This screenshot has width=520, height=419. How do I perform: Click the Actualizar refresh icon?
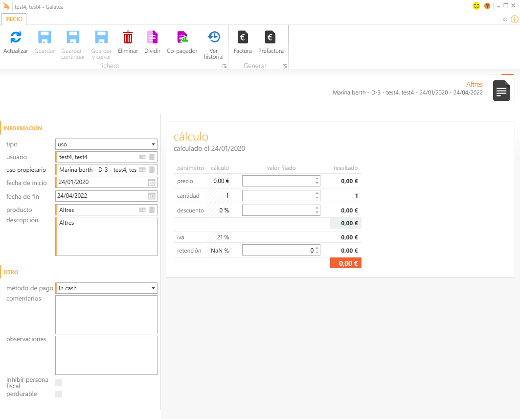16,37
